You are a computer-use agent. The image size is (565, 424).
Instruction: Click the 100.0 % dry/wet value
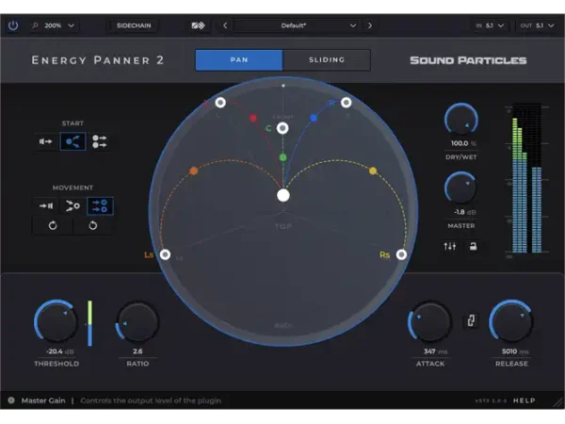point(463,143)
